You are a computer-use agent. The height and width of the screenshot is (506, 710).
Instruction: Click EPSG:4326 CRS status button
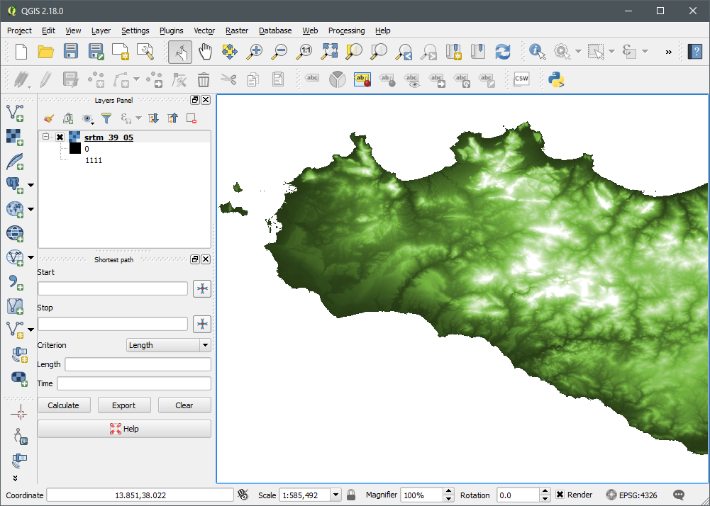(632, 495)
